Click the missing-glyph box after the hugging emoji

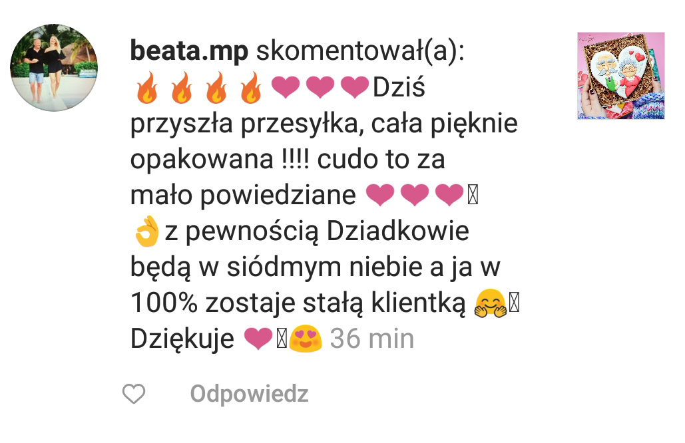pos(514,303)
